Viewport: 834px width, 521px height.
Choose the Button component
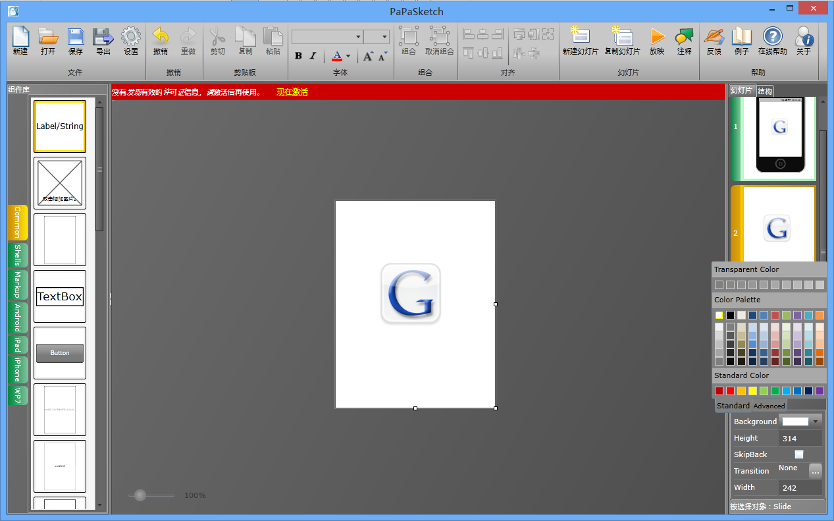click(60, 353)
